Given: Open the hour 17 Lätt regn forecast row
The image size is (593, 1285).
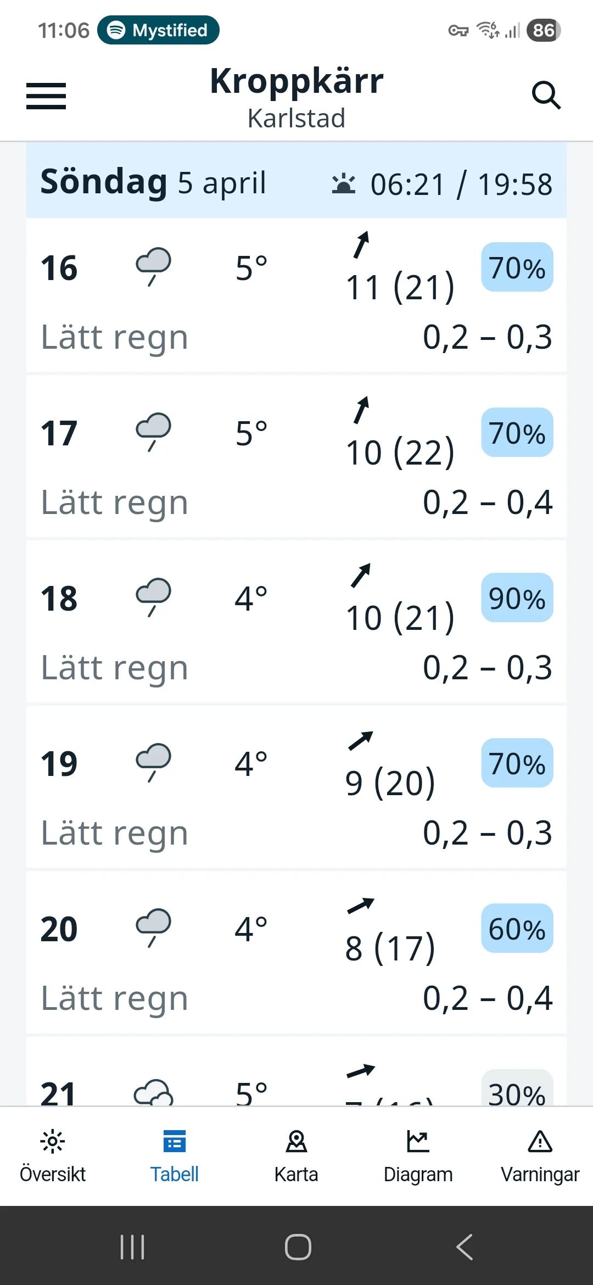Looking at the screenshot, I should [x=296, y=456].
